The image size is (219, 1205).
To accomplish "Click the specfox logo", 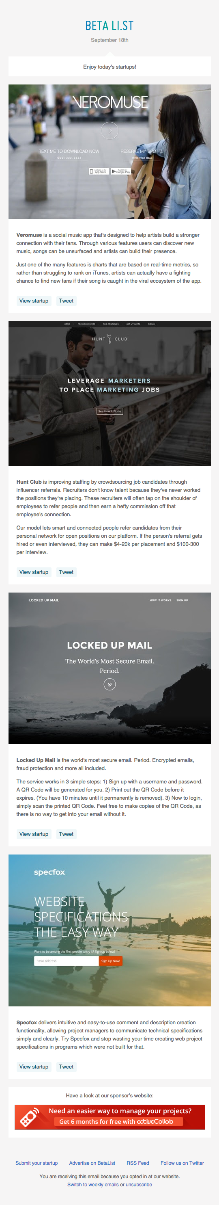I will coord(49,872).
